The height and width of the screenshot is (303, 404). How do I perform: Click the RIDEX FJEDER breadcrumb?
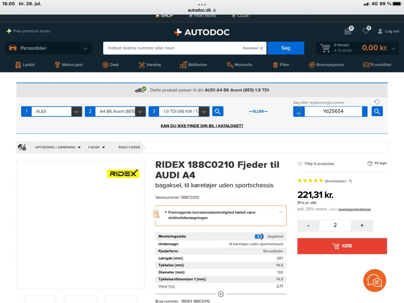pyautogui.click(x=129, y=147)
